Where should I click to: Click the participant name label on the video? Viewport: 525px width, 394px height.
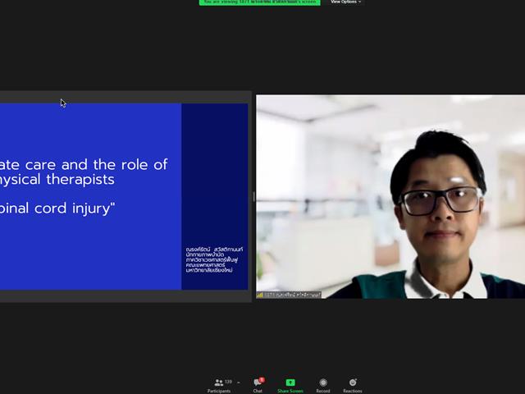[x=289, y=295]
